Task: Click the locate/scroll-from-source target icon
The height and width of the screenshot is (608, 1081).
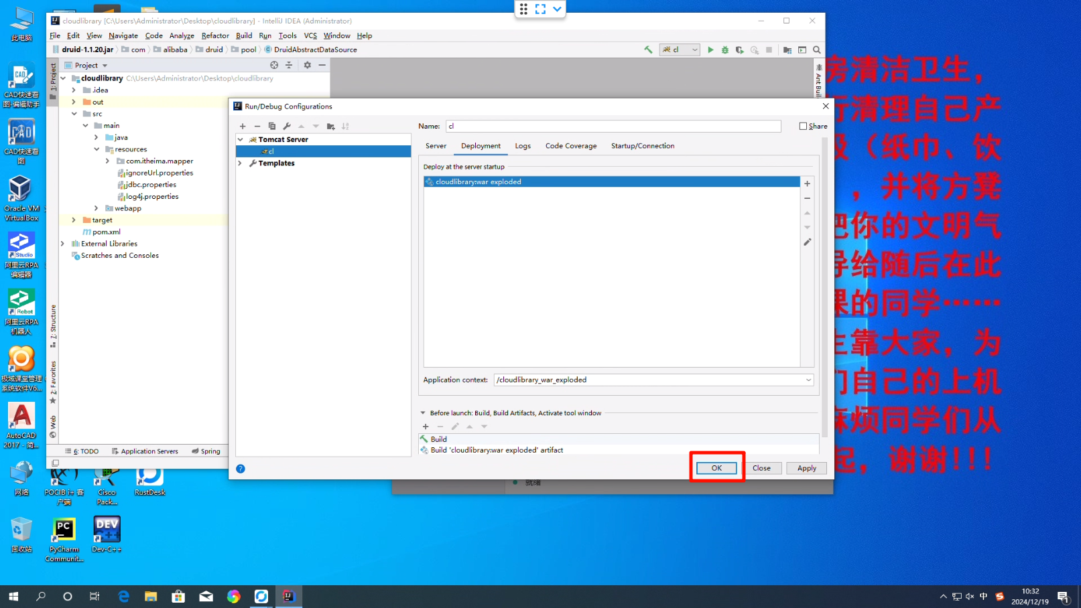Action: pos(274,65)
